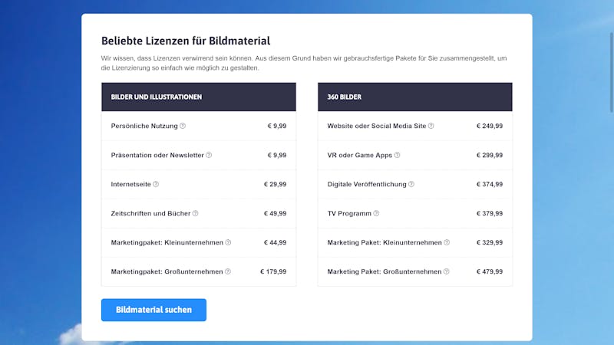Select the Digitale Veröffentlichung € 374,99 row

415,184
